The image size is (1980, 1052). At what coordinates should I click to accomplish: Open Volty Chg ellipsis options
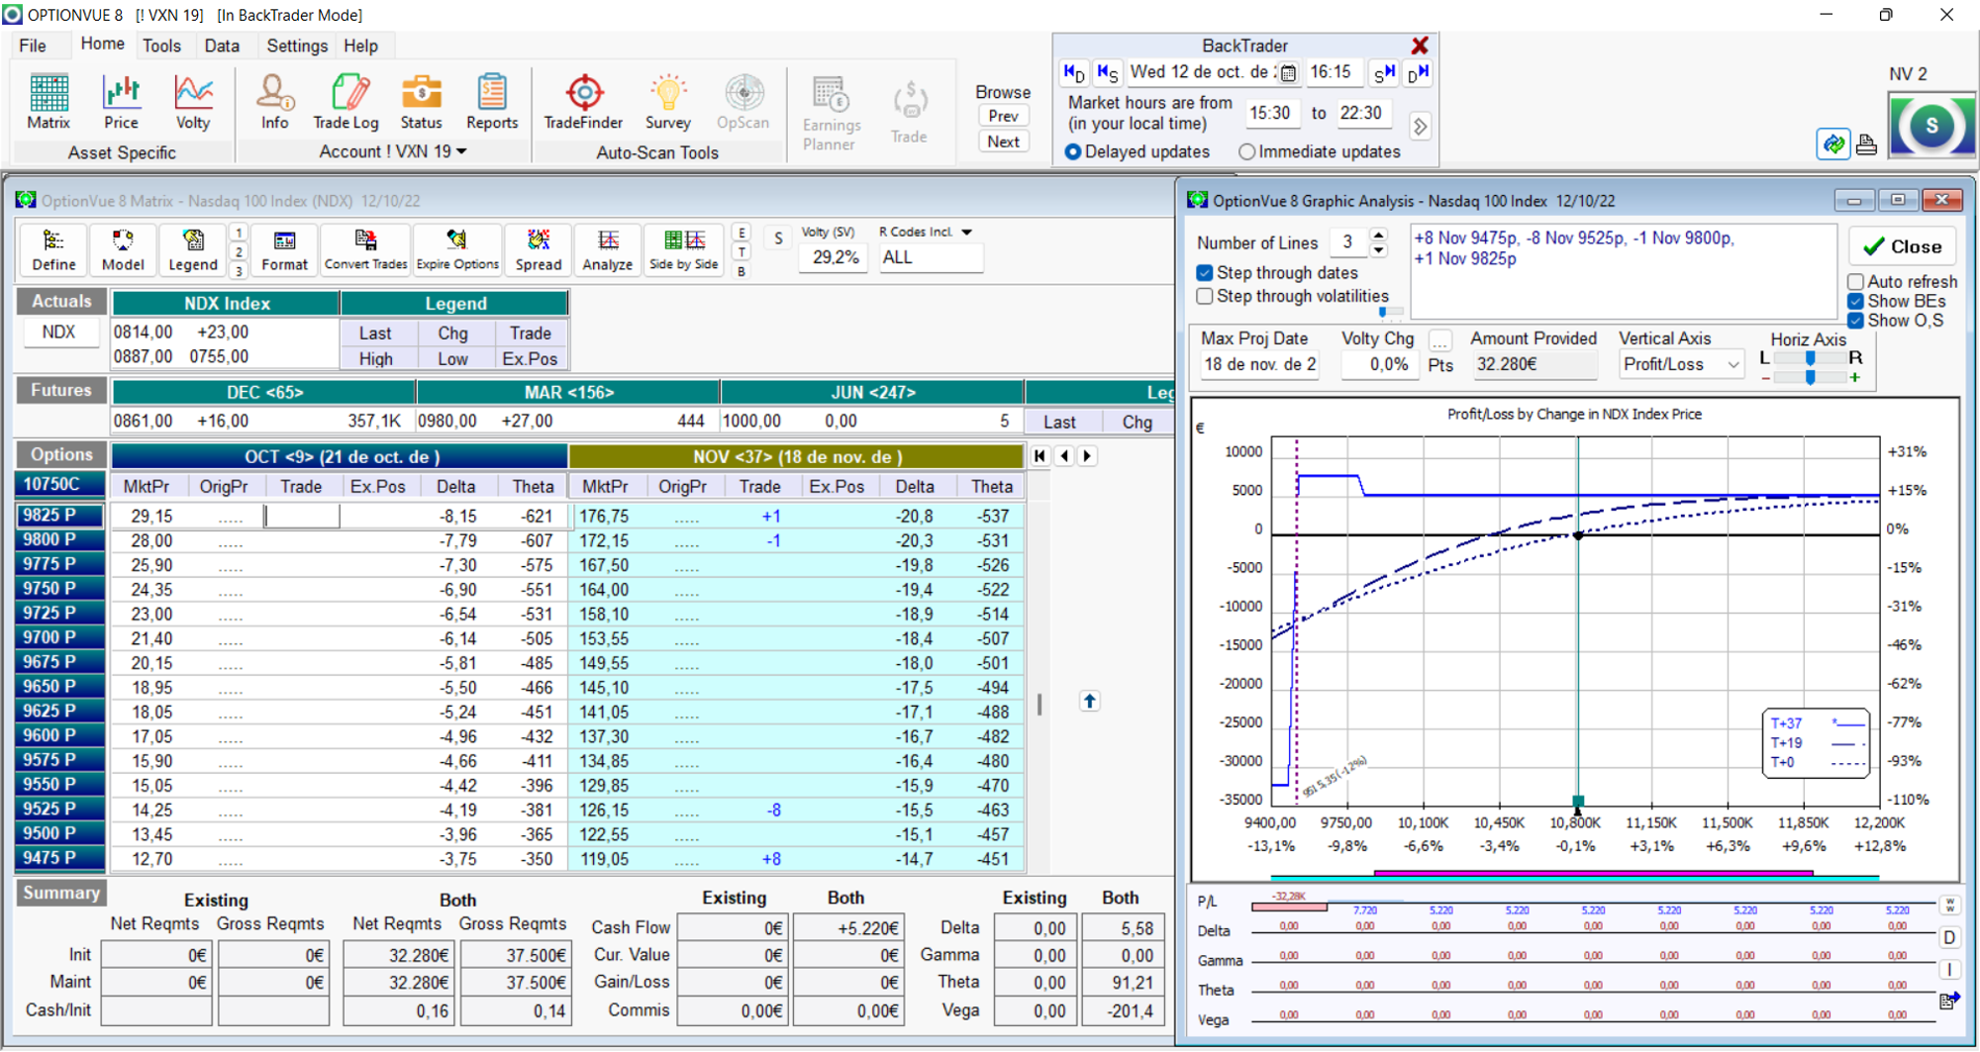click(1440, 341)
